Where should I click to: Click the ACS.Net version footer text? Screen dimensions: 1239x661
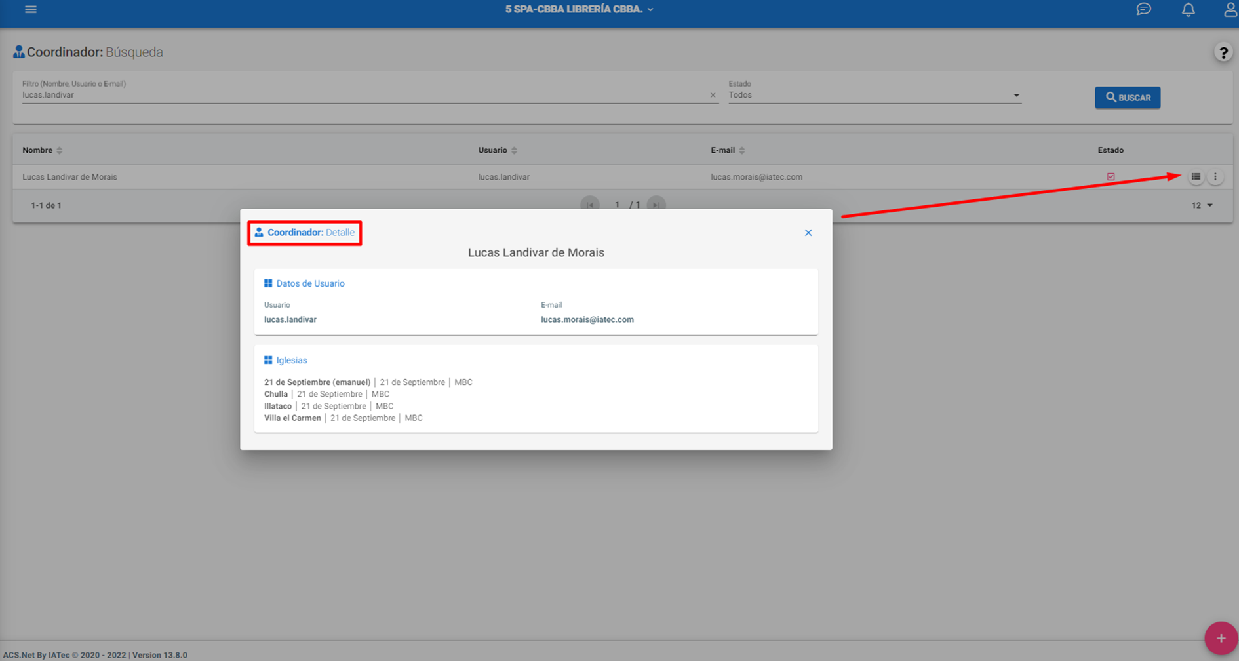(95, 655)
